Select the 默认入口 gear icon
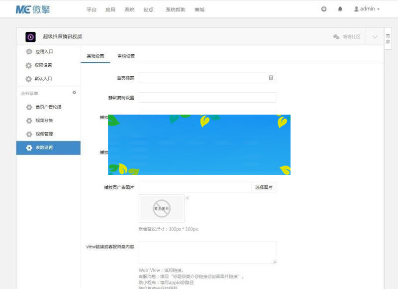 click(30, 79)
